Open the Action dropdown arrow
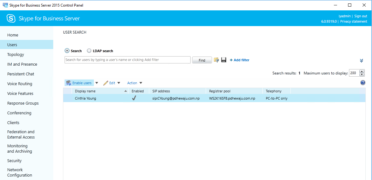 tap(141, 83)
